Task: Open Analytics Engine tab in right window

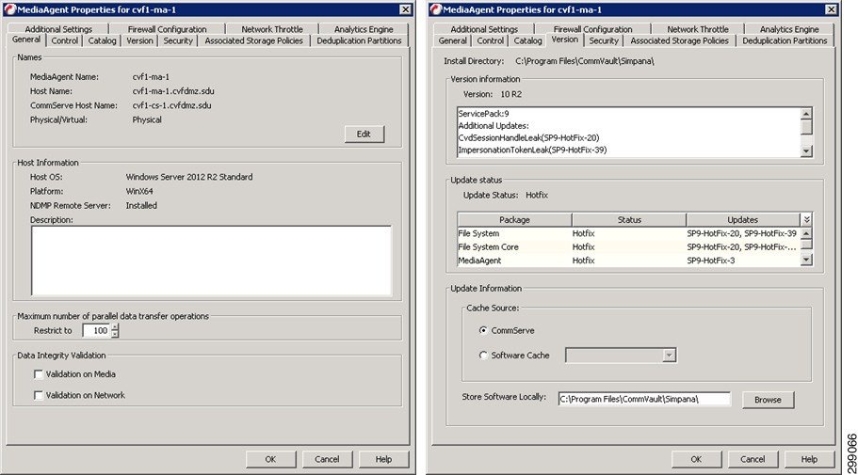Action: [x=789, y=29]
